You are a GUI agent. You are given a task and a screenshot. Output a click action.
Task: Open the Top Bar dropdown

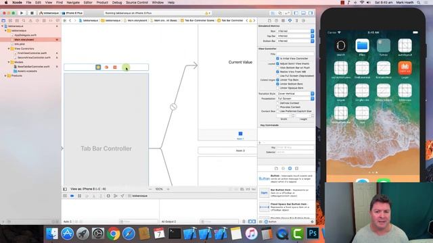pos(296,36)
